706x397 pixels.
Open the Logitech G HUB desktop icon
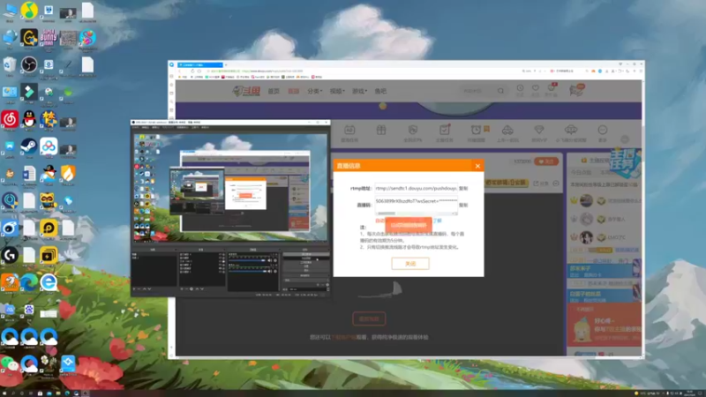tap(10, 255)
